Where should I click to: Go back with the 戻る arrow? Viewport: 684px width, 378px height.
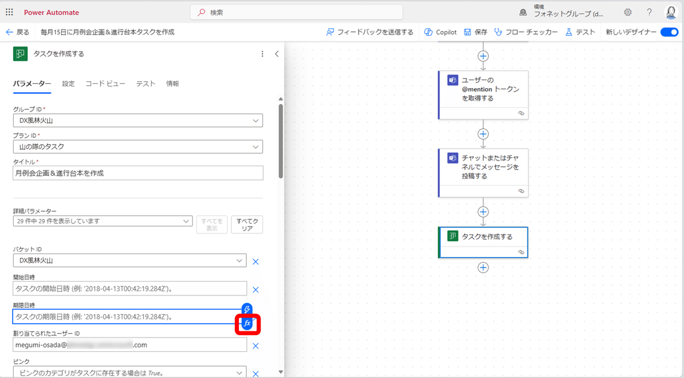pos(17,32)
